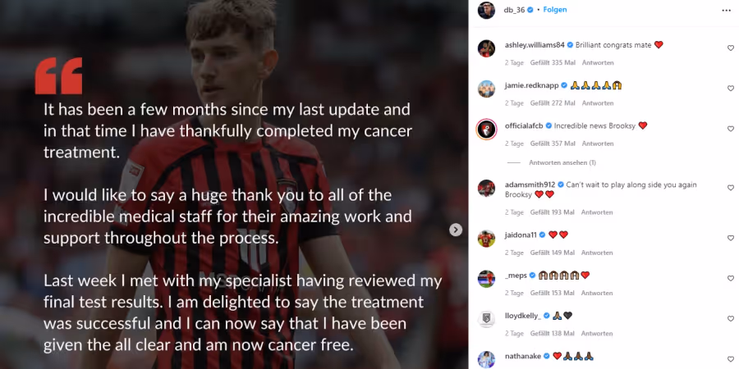
Task: Open officialafcb's profile avatar
Action: [486, 130]
